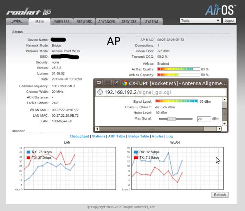Click the Noise Floor value -92 dBm
Viewport: 245px width, 211px height.
click(163, 51)
